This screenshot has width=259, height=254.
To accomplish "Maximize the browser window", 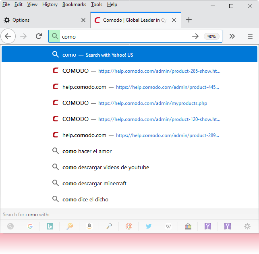I will coord(231,6).
